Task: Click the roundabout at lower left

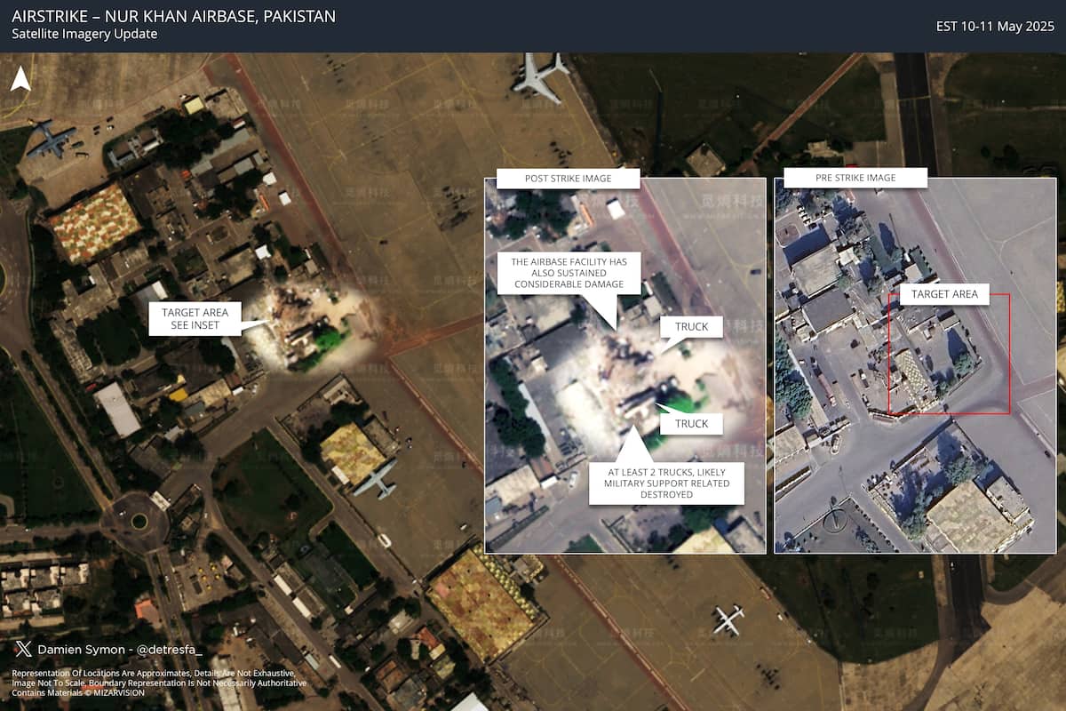Action: (138, 521)
